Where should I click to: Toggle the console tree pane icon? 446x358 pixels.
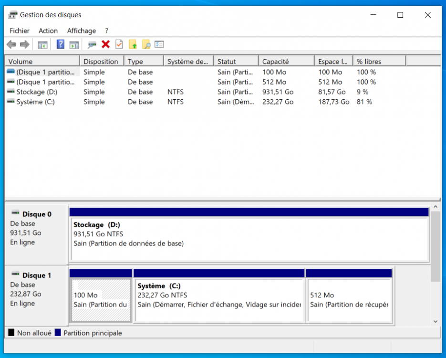43,44
